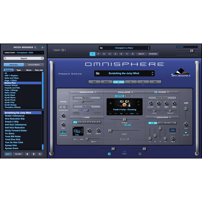Switch to the ARP page tab

pyautogui.click(x=155, y=82)
